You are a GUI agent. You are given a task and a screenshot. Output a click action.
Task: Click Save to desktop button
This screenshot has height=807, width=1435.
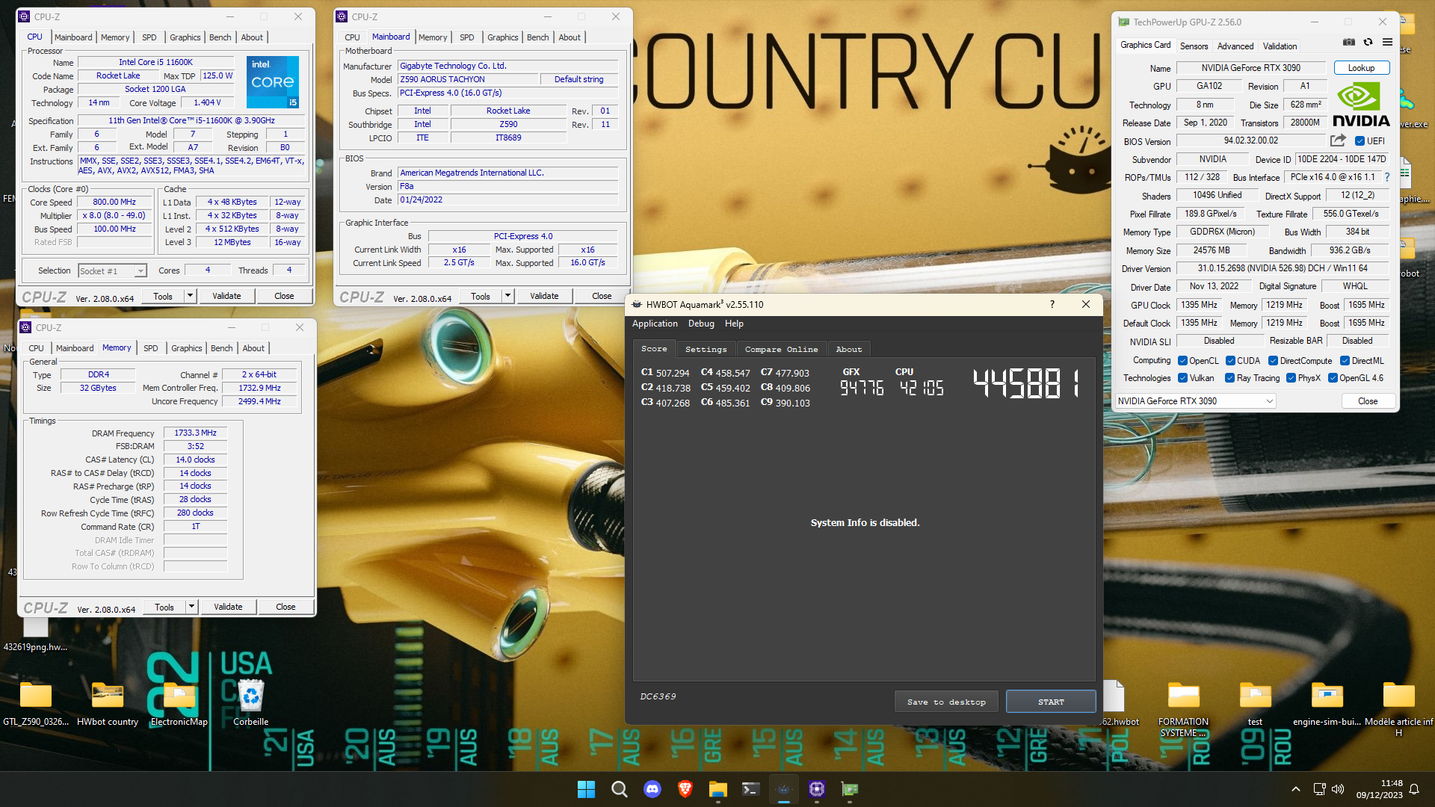946,702
